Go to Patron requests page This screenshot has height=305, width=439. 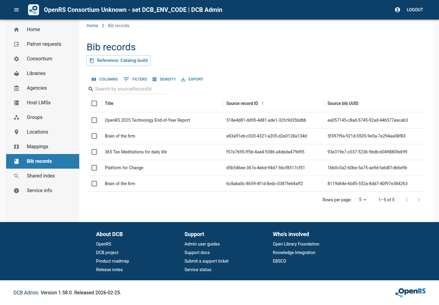43,44
